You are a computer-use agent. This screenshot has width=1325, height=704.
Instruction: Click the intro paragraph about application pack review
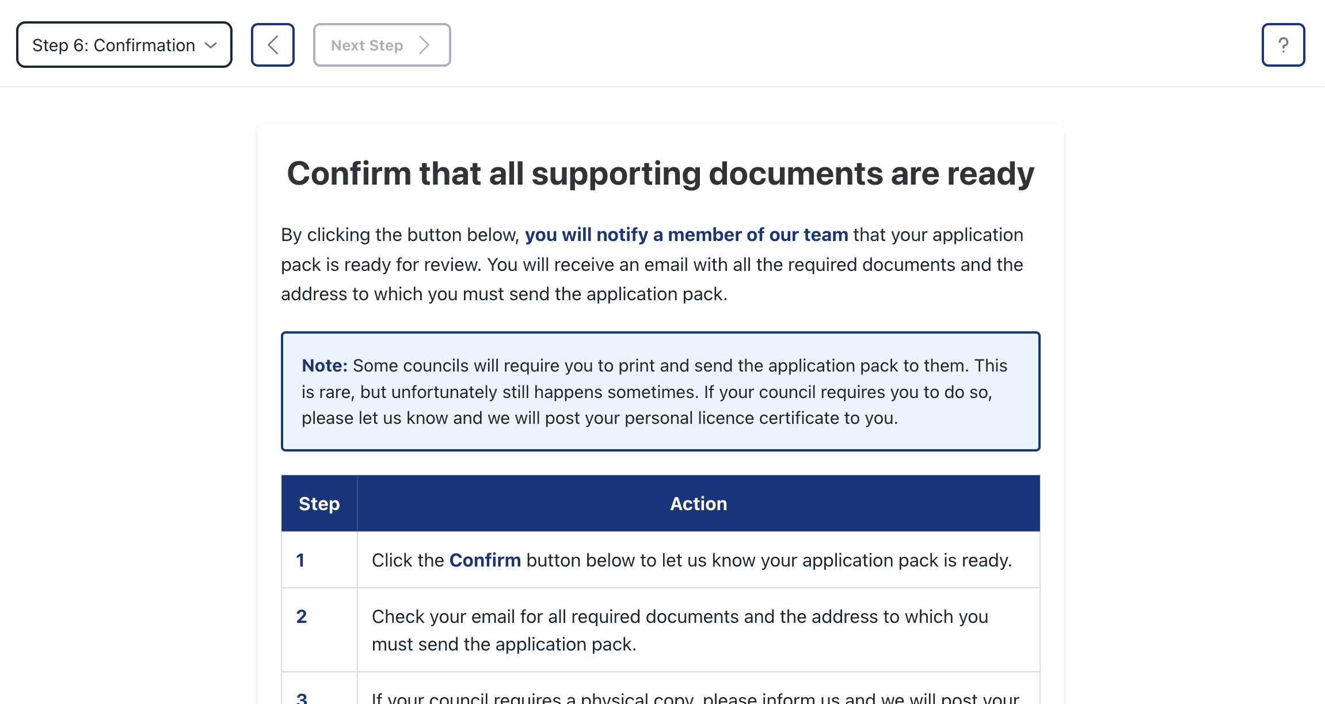652,264
